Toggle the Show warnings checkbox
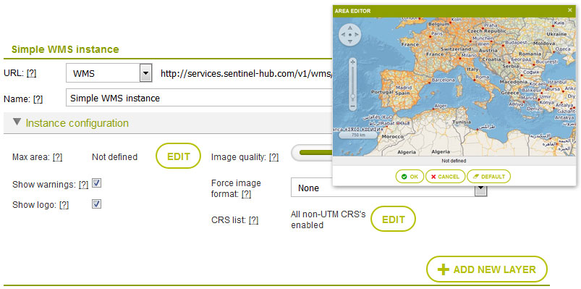This screenshot has height=289, width=581. click(x=97, y=183)
